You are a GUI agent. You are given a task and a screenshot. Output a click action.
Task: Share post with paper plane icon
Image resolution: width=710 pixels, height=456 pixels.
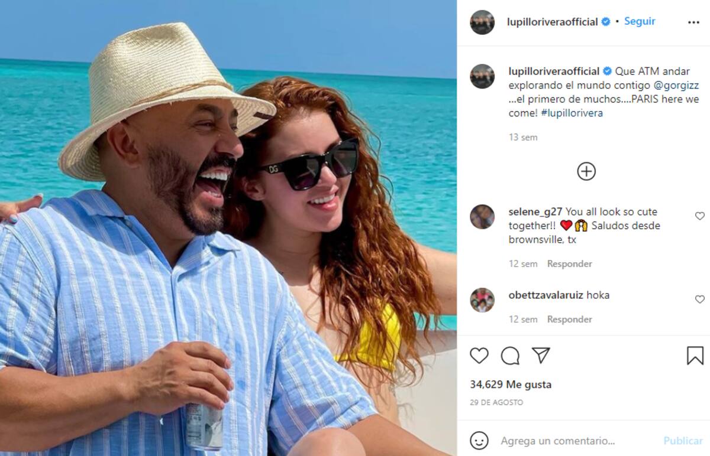click(x=541, y=355)
